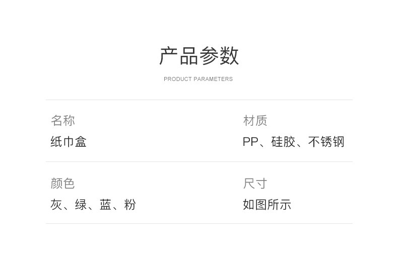398x254 pixels.
Task: Click the divider line above 名称 row
Action: [x=199, y=100]
